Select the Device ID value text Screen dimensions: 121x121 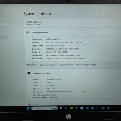63,49
